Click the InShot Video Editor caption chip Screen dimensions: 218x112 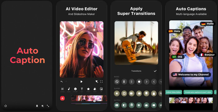[x=174, y=92]
